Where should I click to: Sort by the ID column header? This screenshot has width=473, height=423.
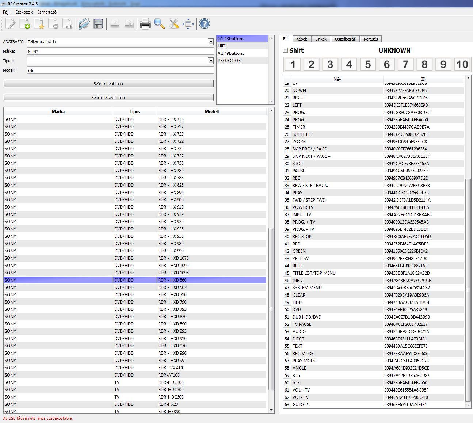click(423, 79)
